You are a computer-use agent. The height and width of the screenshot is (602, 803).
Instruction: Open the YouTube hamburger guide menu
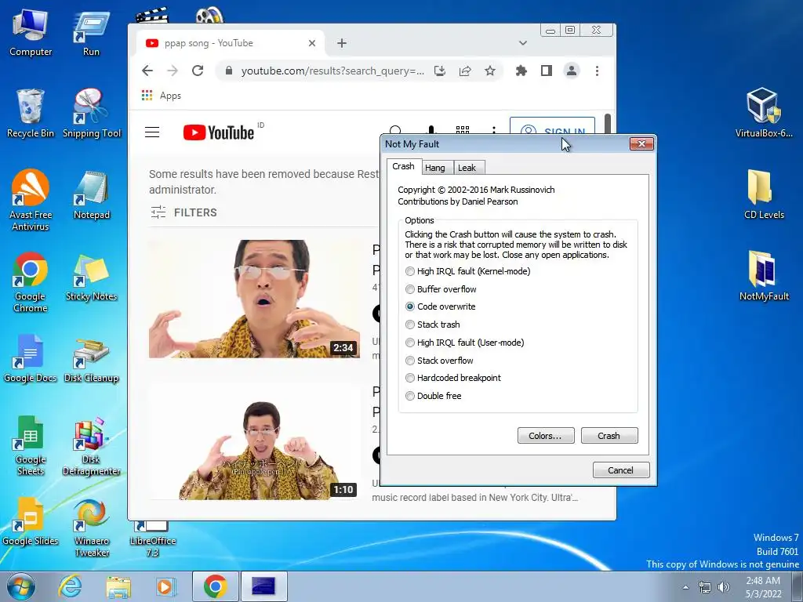pos(152,132)
